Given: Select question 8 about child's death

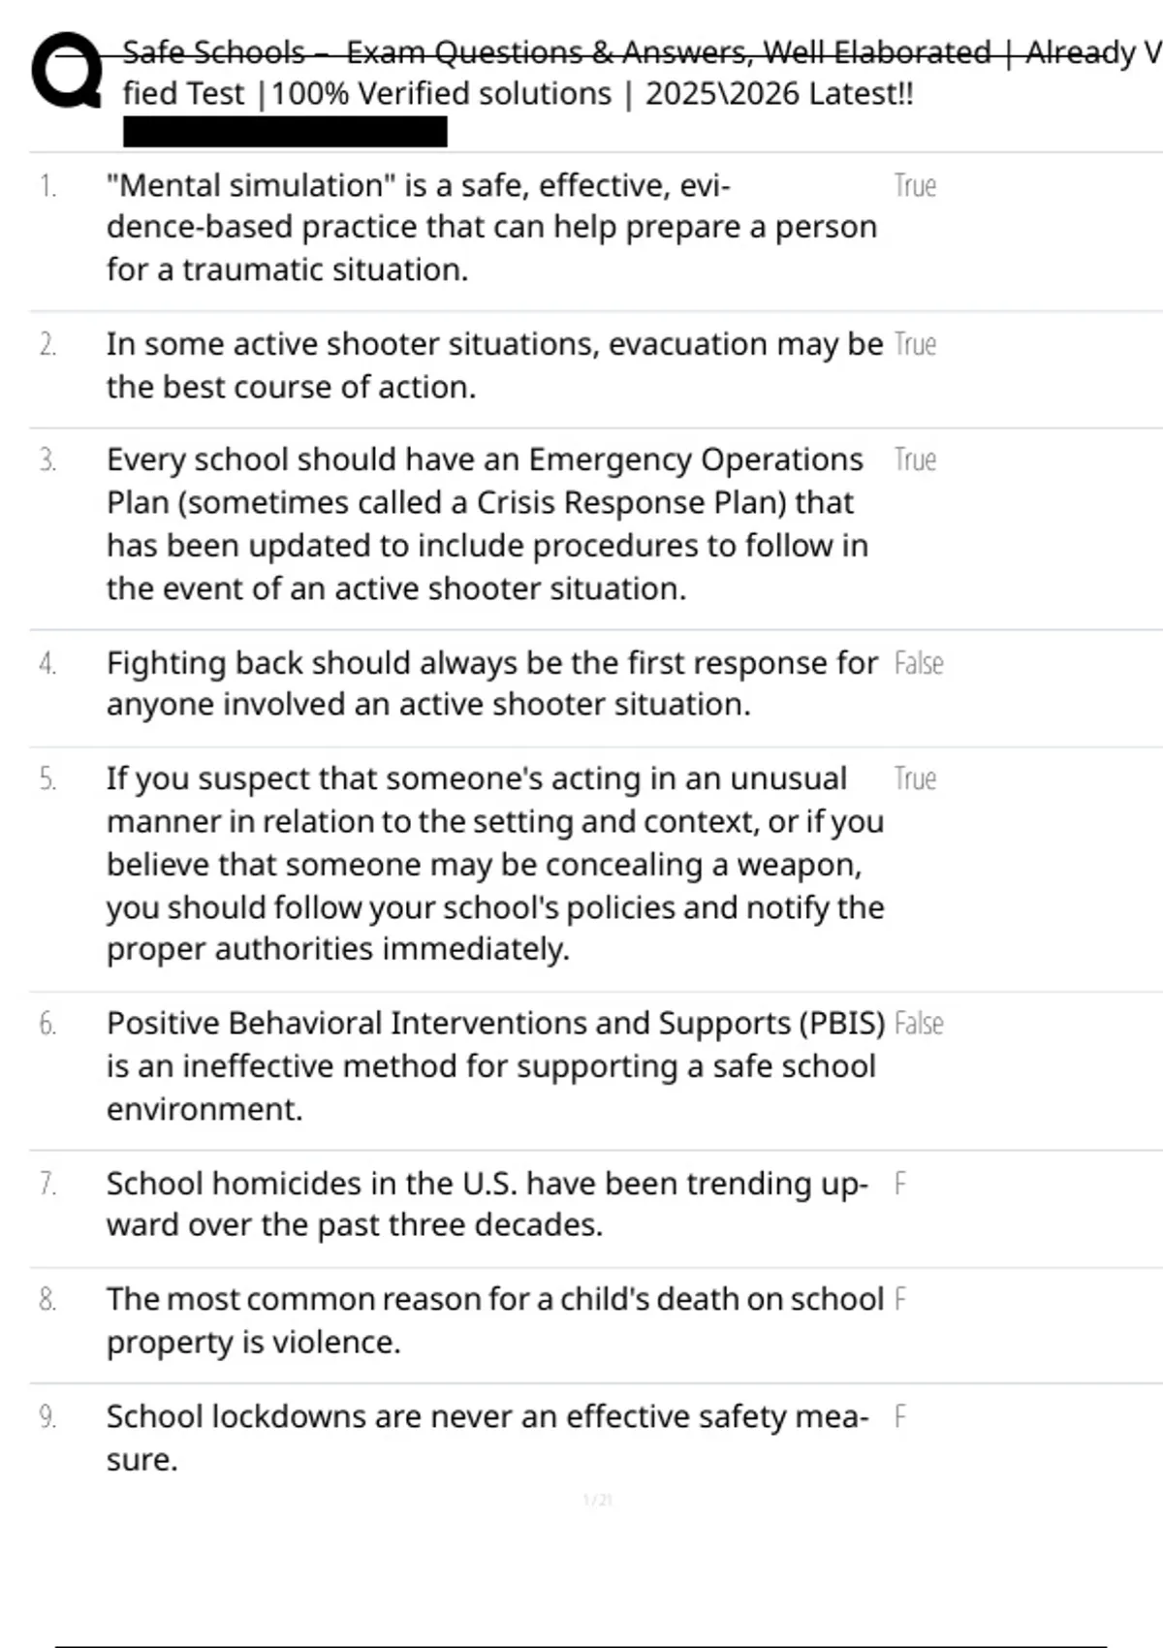Looking at the screenshot, I should click(495, 1320).
